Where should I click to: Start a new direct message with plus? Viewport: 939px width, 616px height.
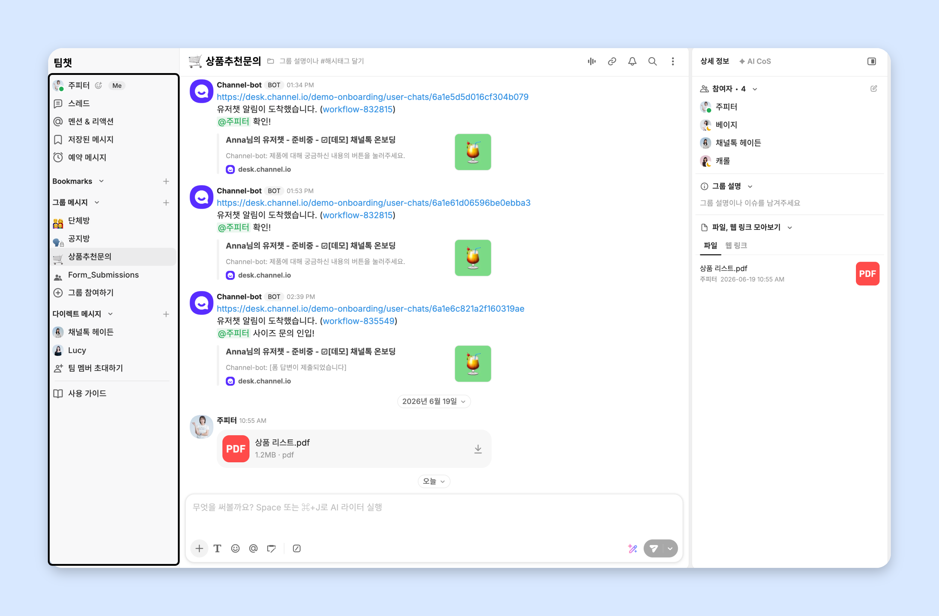click(x=166, y=314)
